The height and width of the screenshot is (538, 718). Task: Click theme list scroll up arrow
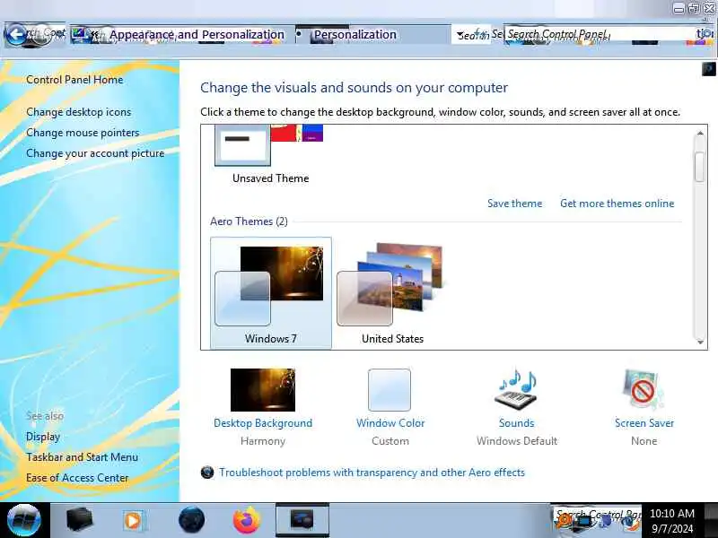(700, 133)
